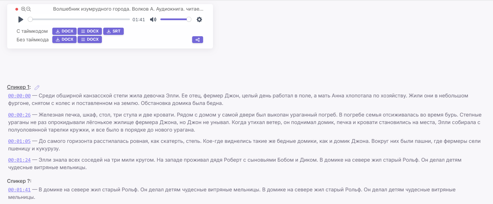493x204 pixels.
Task: Download DOCX with timecodes
Action: (x=64, y=31)
